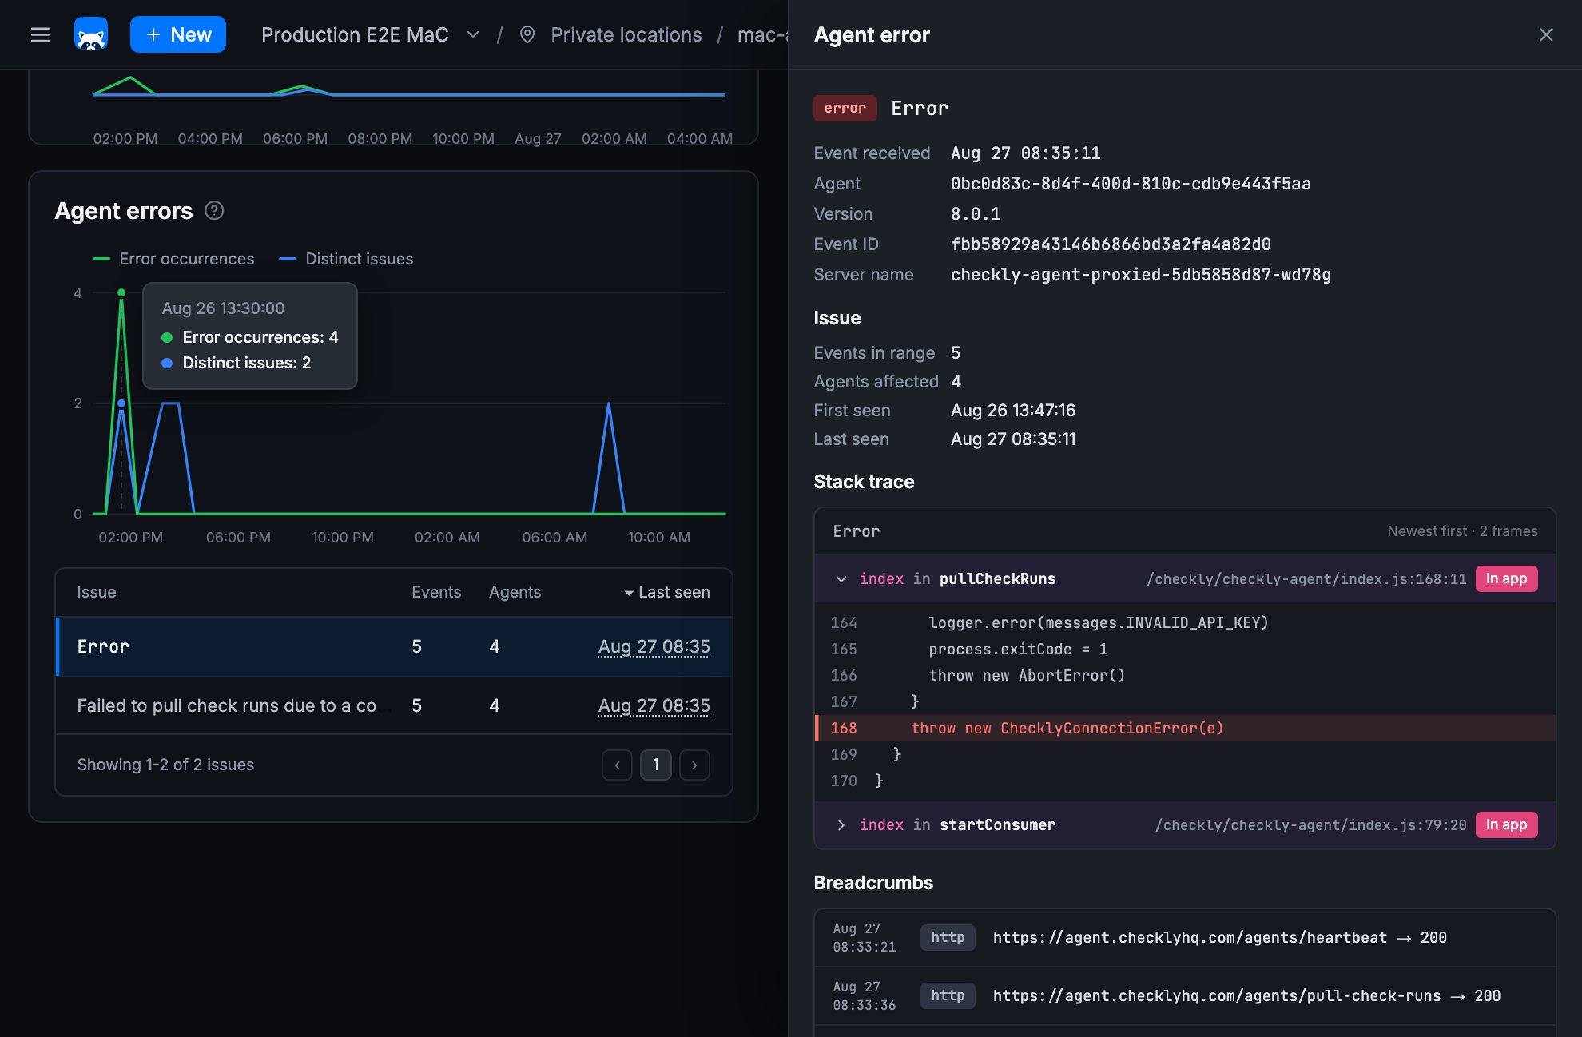This screenshot has height=1037, width=1582.
Task: Open the Production E2E MaC account dropdown
Action: [370, 35]
